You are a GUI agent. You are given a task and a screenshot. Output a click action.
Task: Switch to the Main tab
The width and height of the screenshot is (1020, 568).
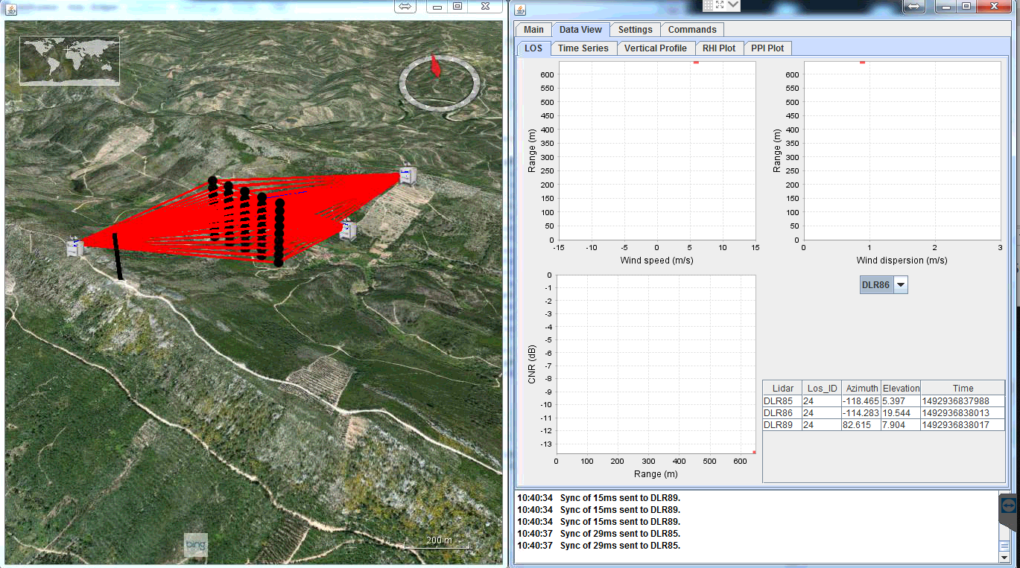(x=533, y=30)
